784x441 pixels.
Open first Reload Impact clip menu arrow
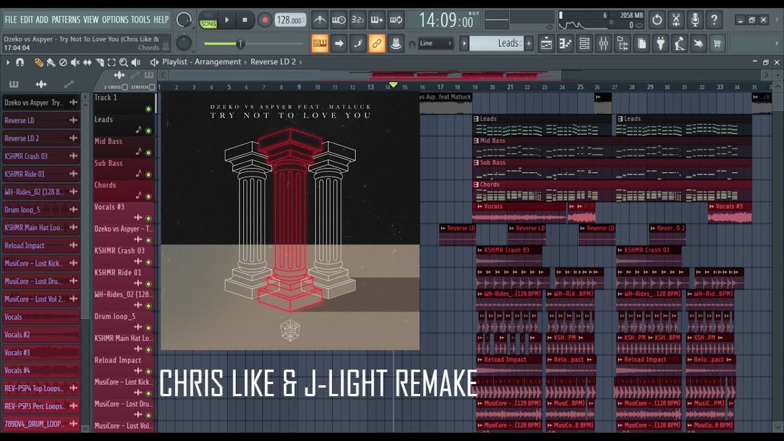(480, 360)
